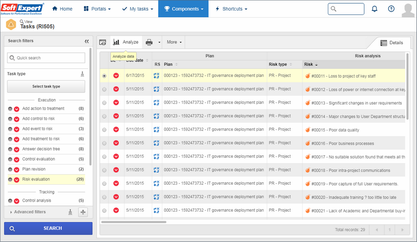The width and height of the screenshot is (417, 242).
Task: Click the SoftExpert logo
Action: (x=22, y=9)
